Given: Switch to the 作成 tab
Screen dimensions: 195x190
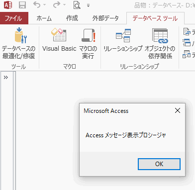Looking at the screenshot, I should pos(72,18).
